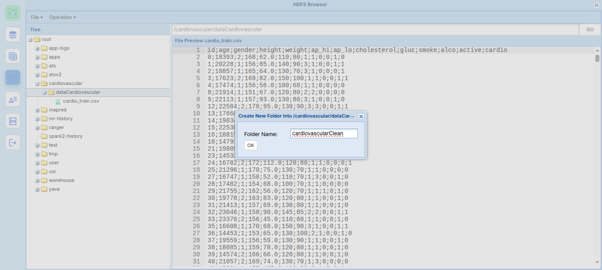Click preview line 31 starting 40;21057
602x270 pixels.
[x=278, y=262]
